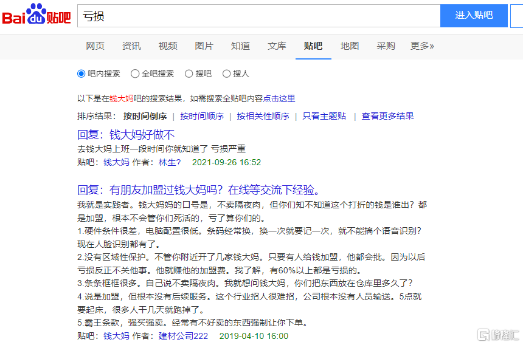The image size is (523, 345).
Task: Sort results by 按时间顺序
Action: [x=202, y=116]
